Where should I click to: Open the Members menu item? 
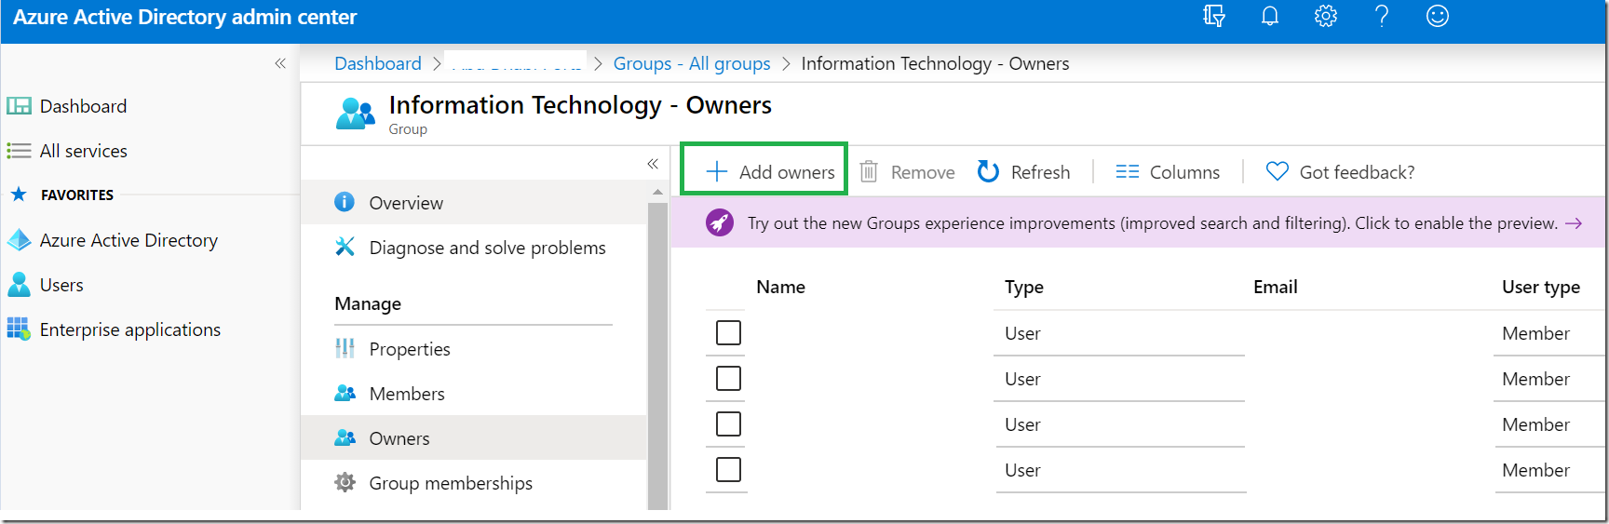[473, 393]
